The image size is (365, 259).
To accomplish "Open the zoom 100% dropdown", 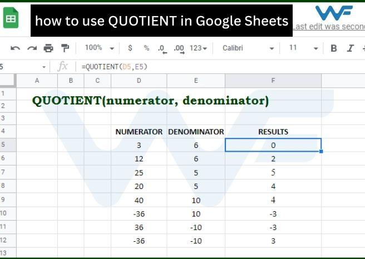I will 99,48.
